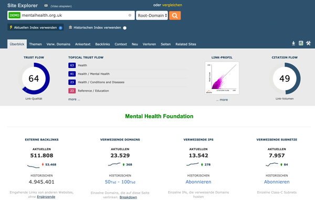Click the DEMO badge in the search field
The width and height of the screenshot is (315, 200).
[x=15, y=15]
